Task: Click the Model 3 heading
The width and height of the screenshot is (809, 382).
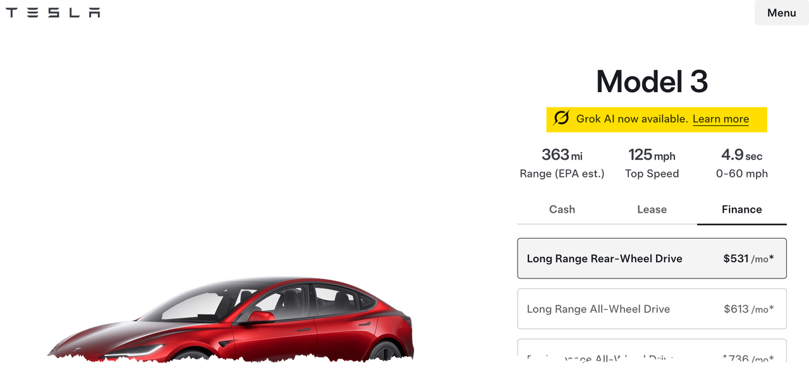Action: pos(652,81)
